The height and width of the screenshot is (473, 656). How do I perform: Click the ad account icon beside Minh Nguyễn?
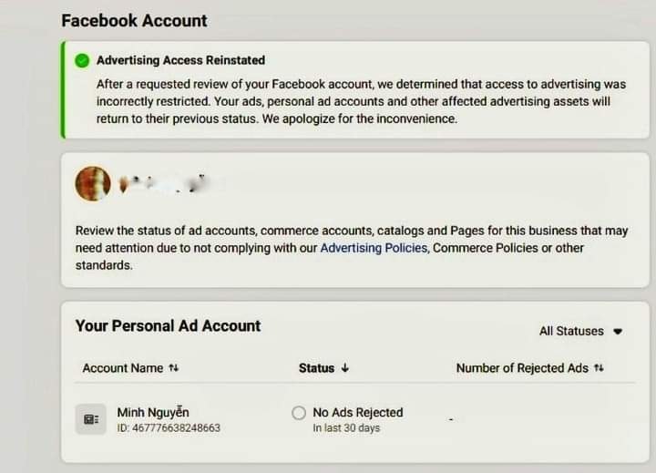click(90, 419)
